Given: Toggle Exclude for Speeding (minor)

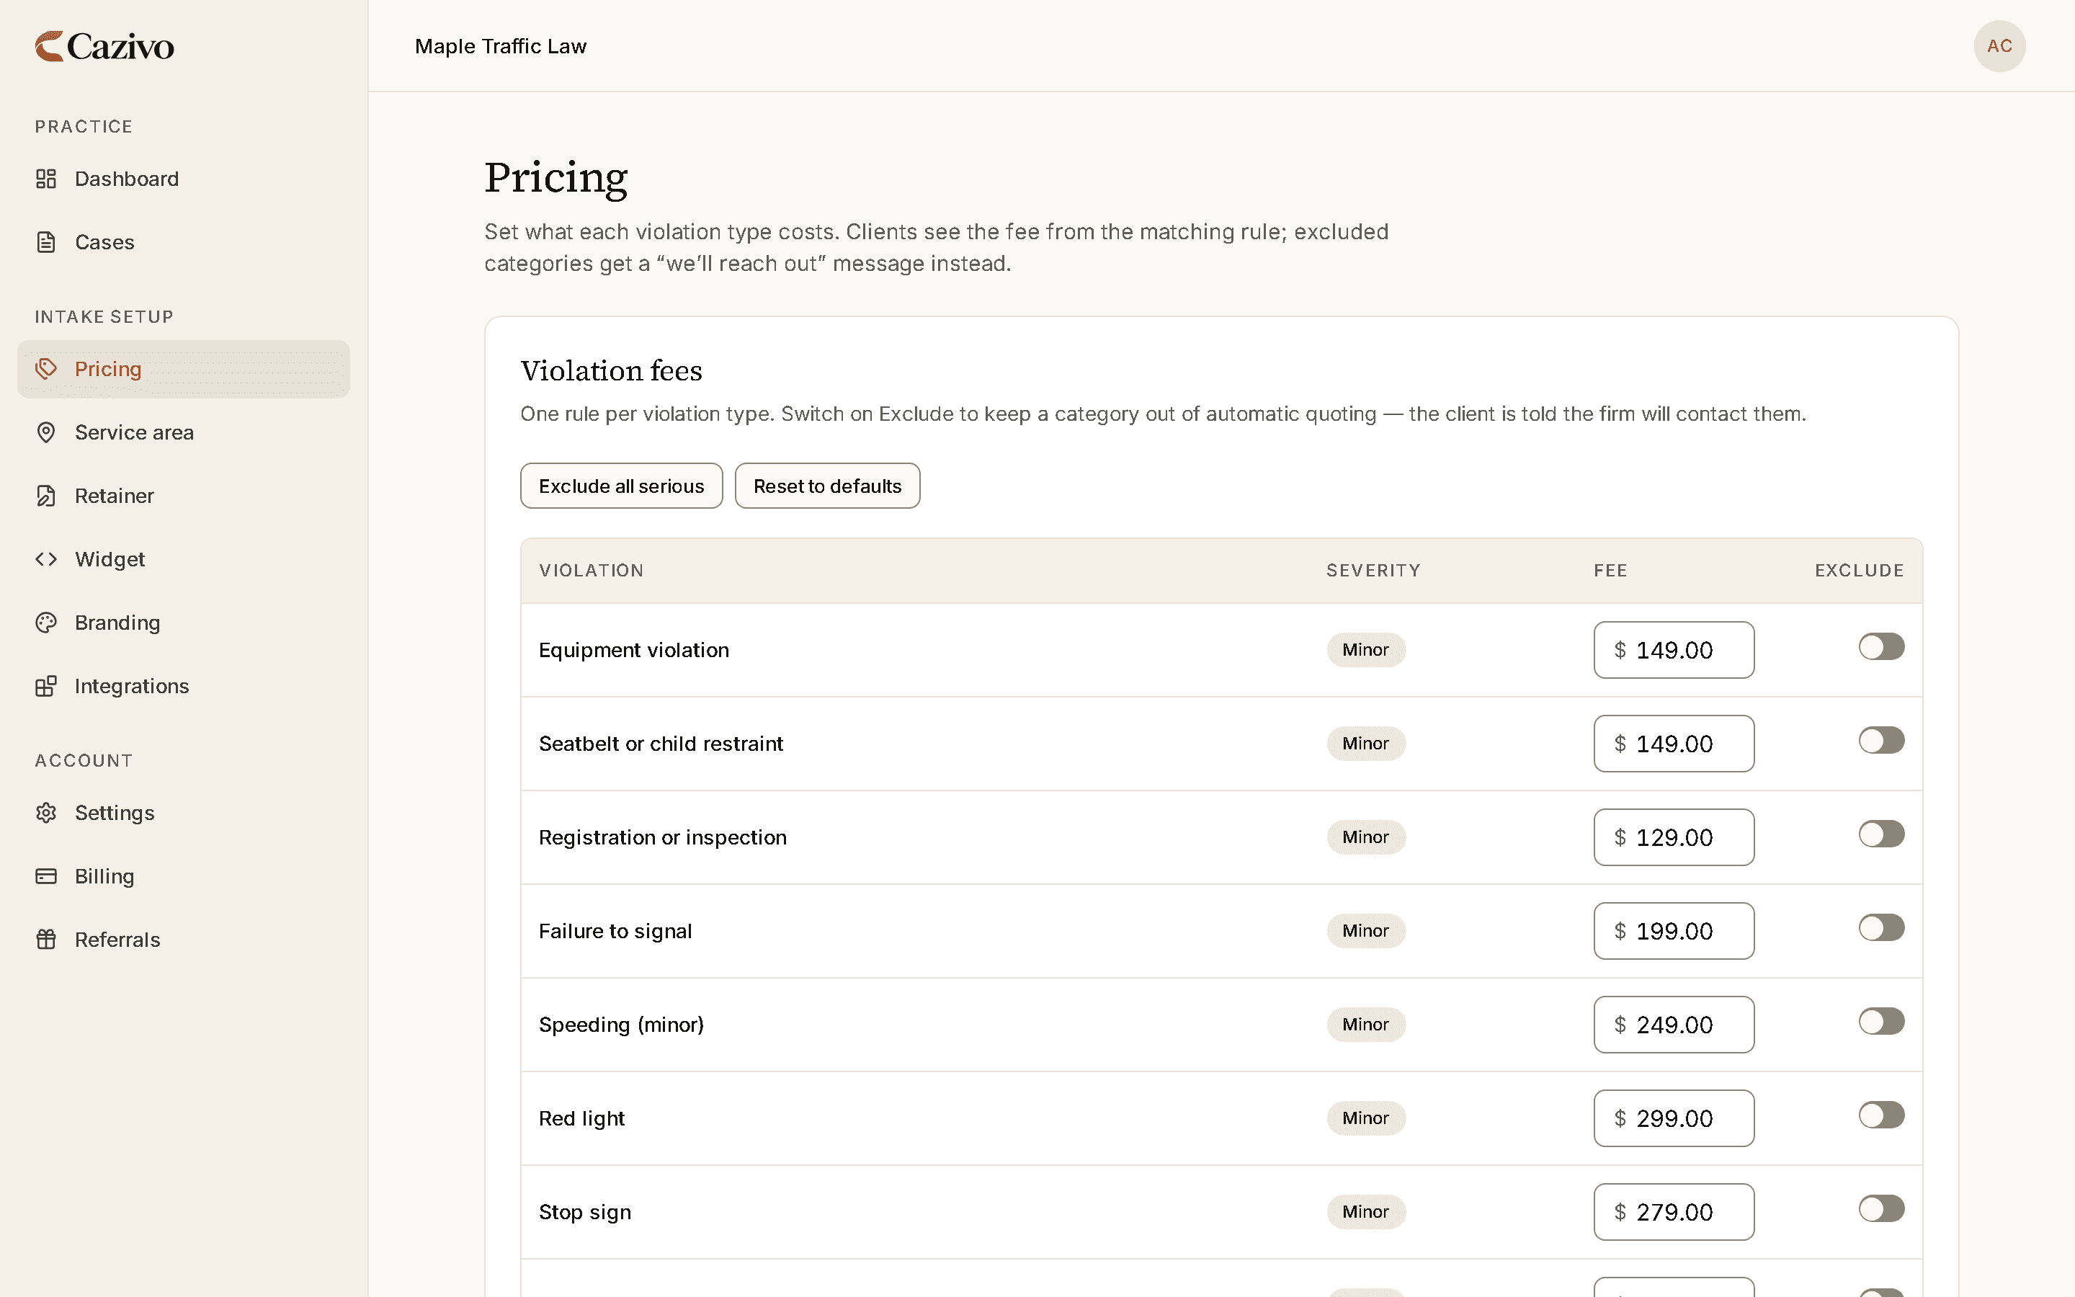Looking at the screenshot, I should (x=1881, y=1021).
